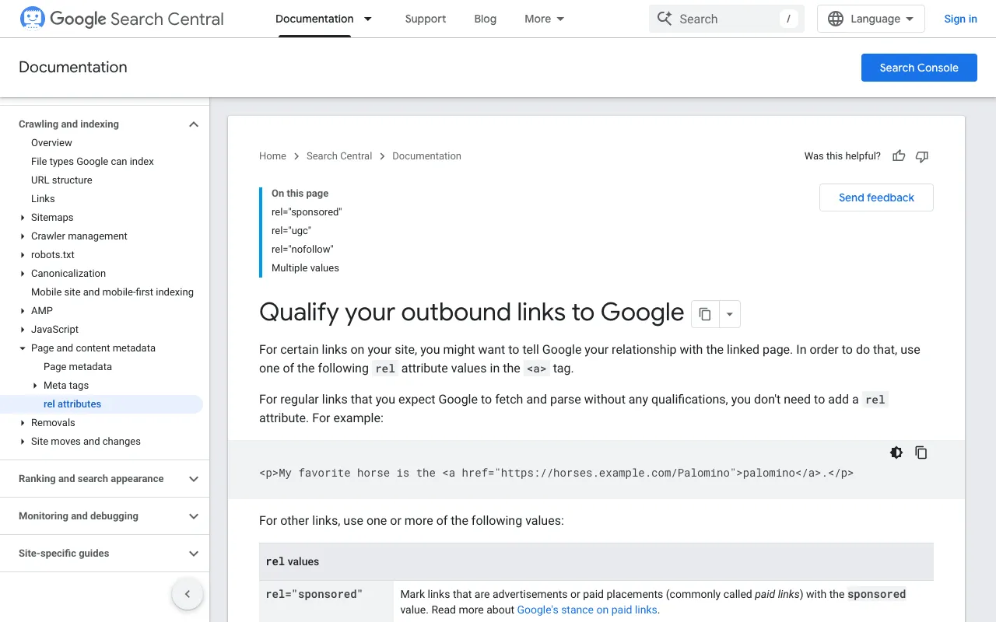Click the Sign in link
Viewport: 996px width, 622px height.
960,19
